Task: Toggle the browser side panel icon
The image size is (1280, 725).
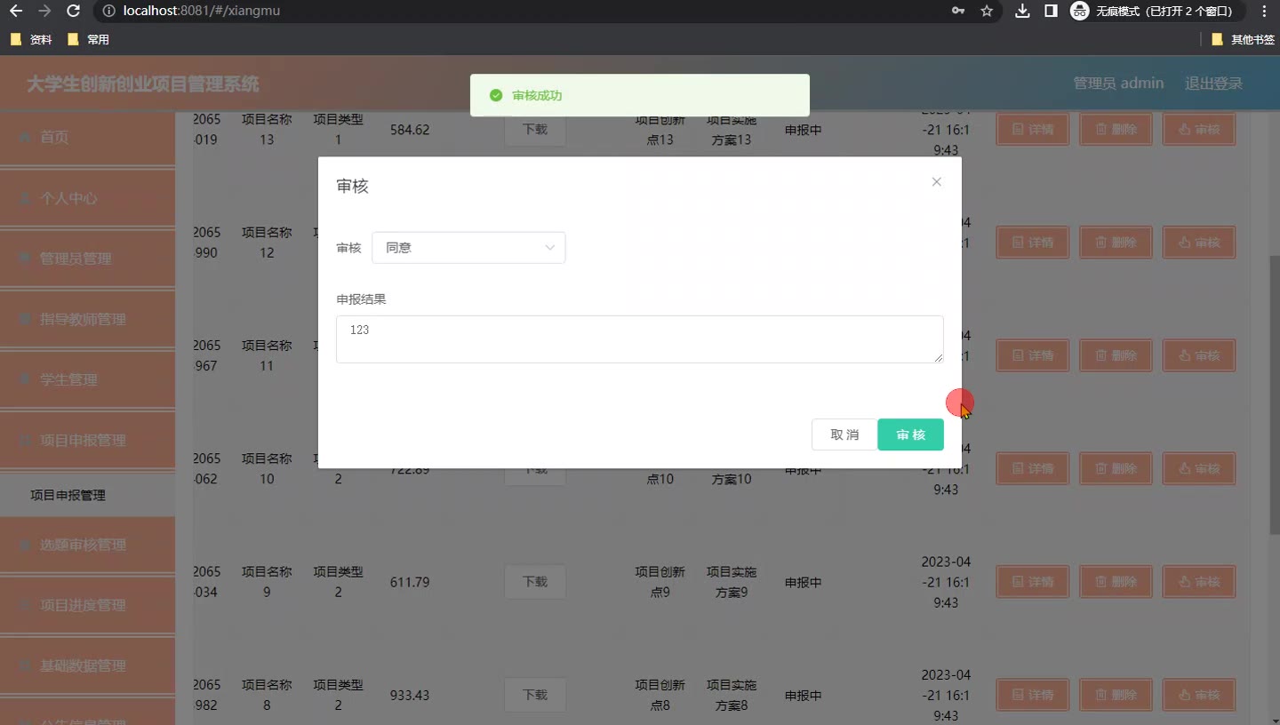Action: (x=1051, y=12)
